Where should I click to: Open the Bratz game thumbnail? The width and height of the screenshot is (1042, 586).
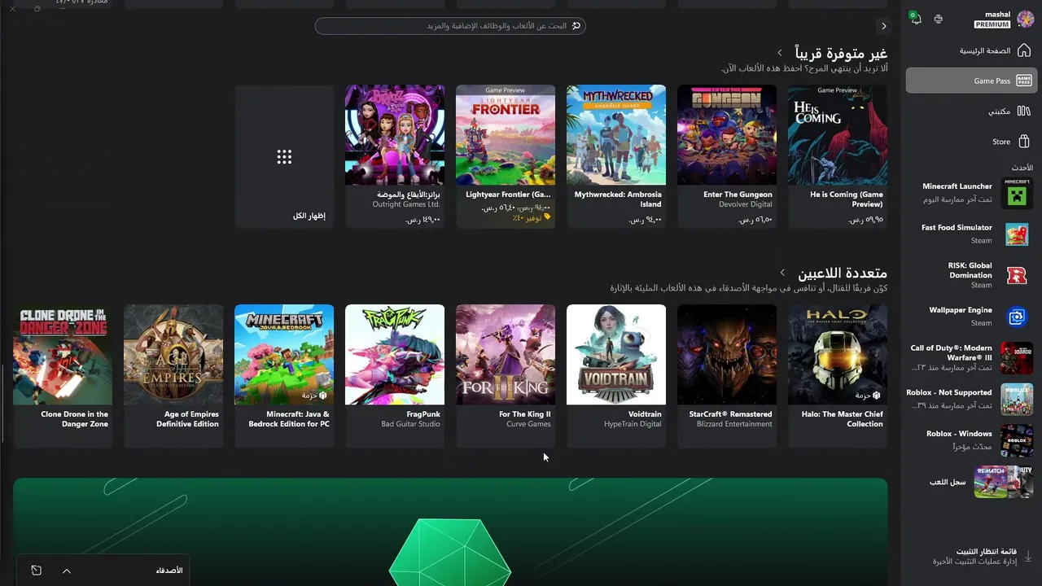[x=395, y=135]
